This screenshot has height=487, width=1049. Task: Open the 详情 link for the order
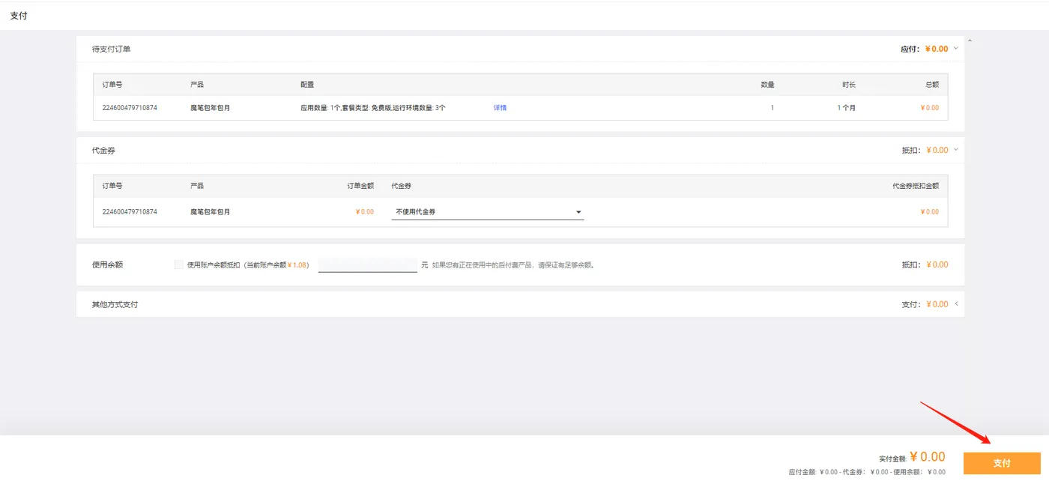click(500, 108)
